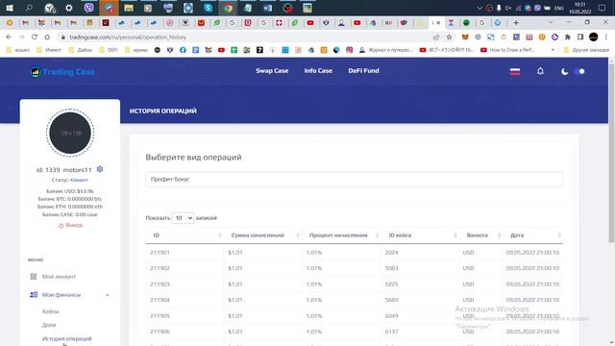The image size is (615, 346).
Task: Sort the table by ID column
Action: (184, 235)
